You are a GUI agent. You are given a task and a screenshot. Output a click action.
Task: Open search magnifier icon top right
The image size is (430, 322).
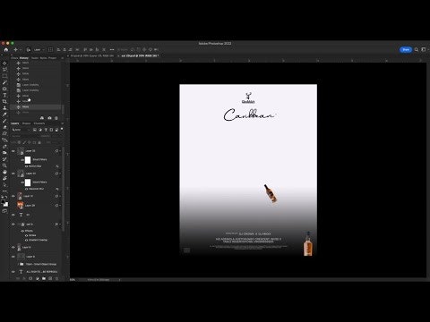pos(417,49)
